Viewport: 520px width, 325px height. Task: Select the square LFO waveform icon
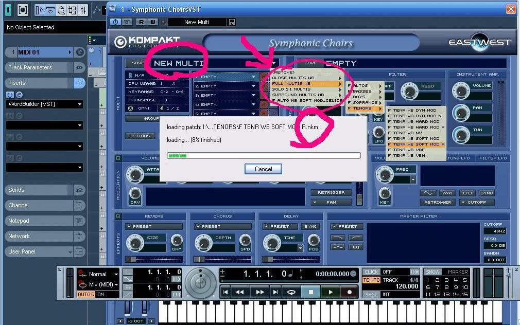tap(467, 193)
